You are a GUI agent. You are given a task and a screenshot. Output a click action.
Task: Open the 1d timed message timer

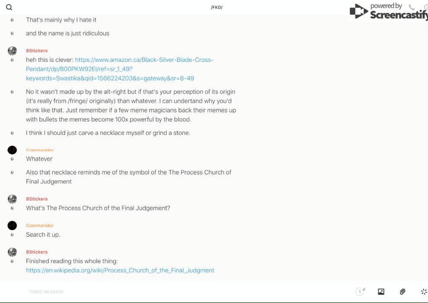[x=360, y=292]
